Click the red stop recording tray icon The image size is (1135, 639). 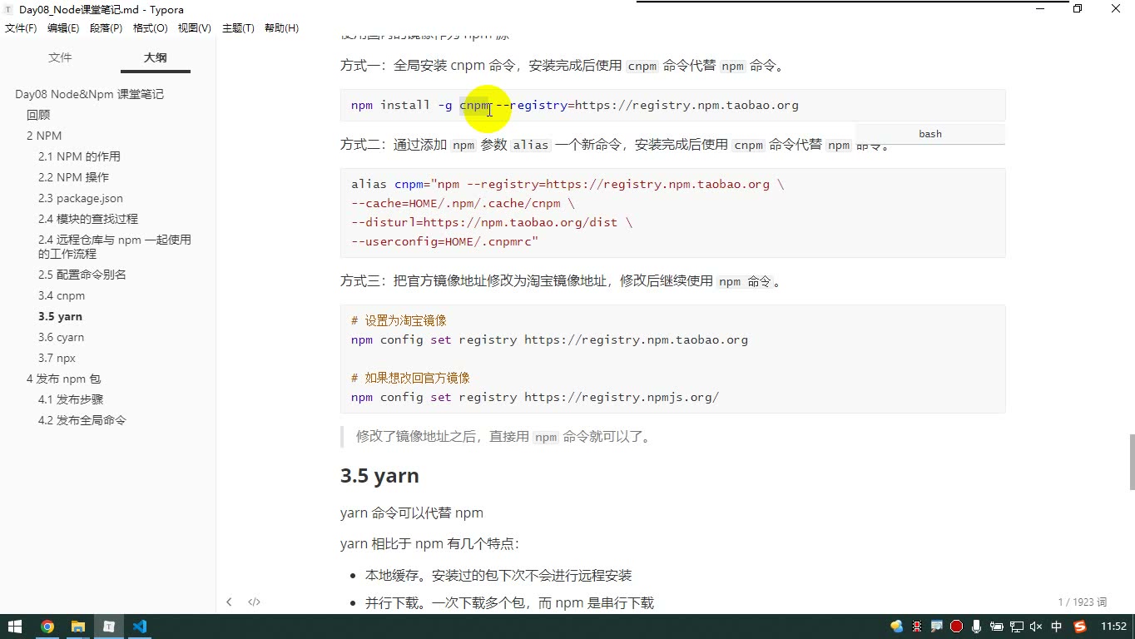click(x=956, y=627)
